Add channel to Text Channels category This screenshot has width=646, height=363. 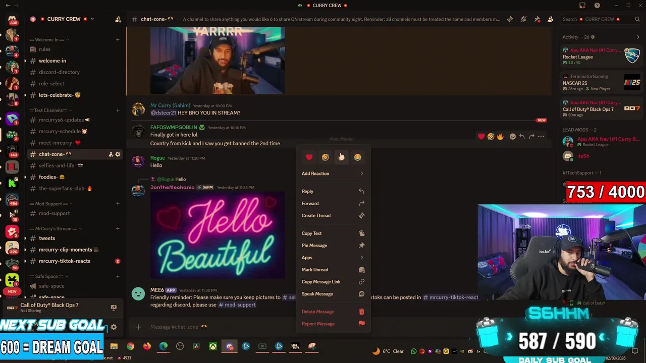(x=118, y=110)
